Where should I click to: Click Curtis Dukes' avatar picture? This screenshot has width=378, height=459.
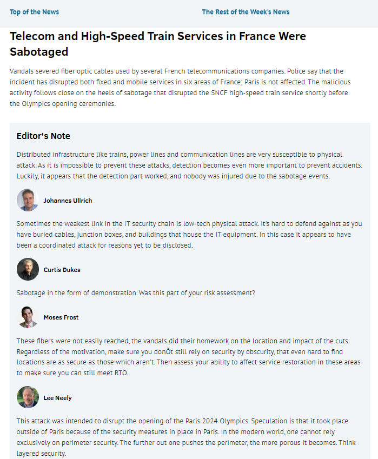click(28, 269)
